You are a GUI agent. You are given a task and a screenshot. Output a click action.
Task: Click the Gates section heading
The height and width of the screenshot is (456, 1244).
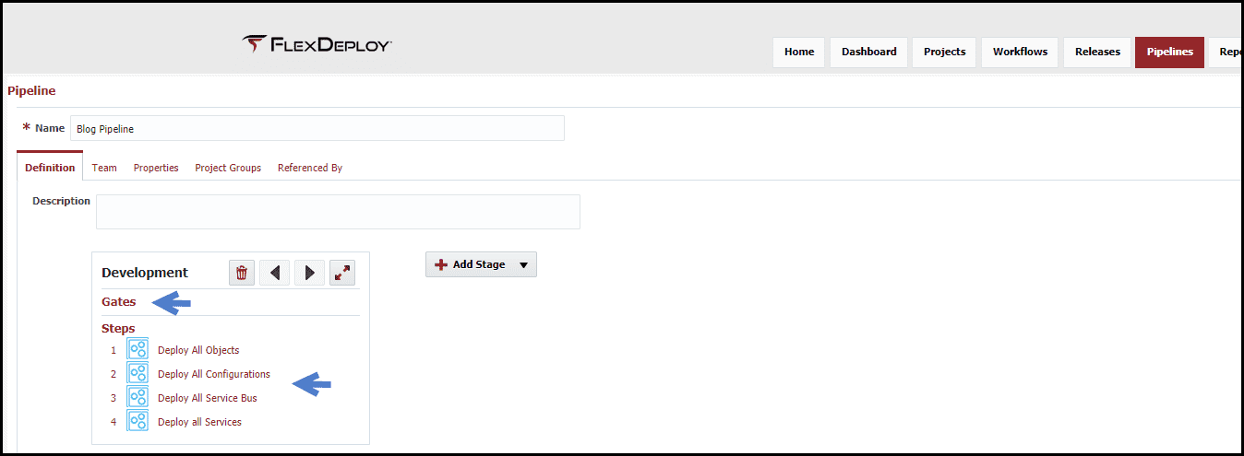click(119, 301)
